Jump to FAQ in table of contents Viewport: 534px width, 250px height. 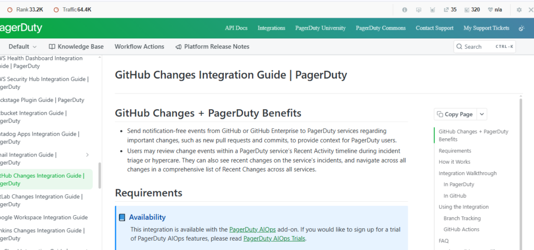443,241
